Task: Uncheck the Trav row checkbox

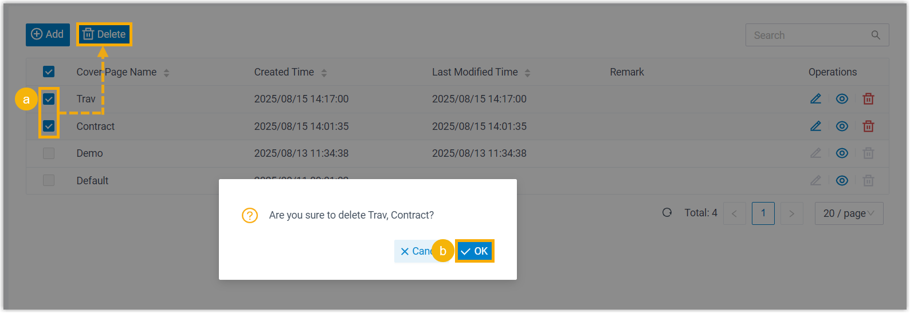Action: coord(49,99)
